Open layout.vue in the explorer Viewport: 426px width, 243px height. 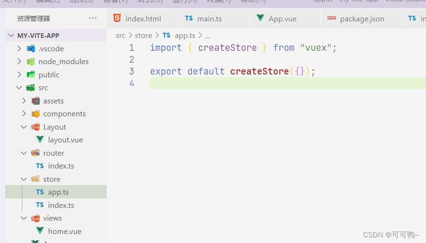pos(66,140)
